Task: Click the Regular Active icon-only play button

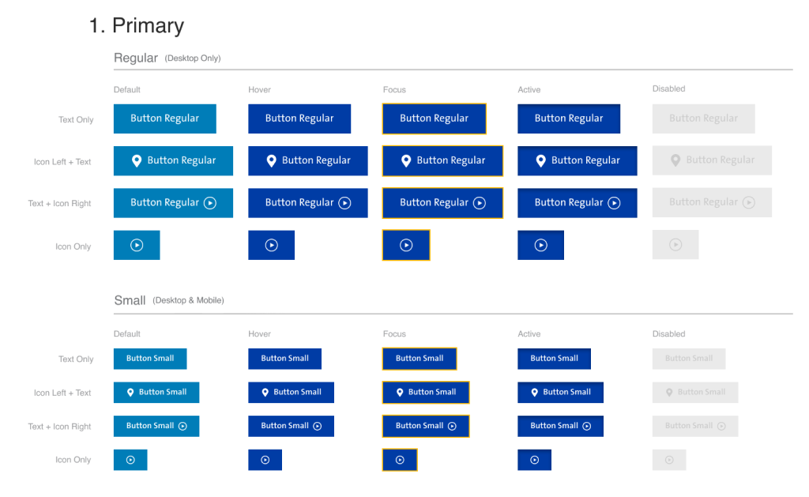Action: click(x=540, y=245)
